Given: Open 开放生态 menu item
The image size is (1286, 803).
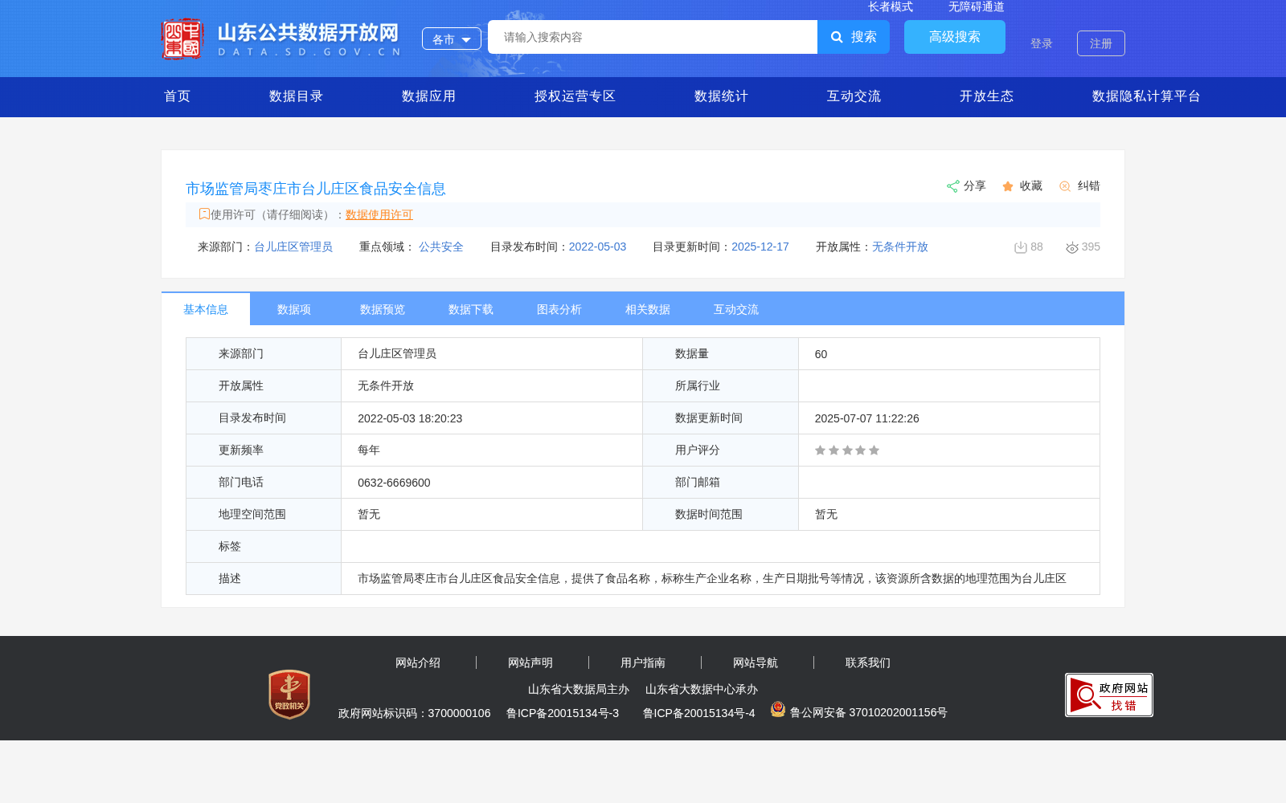Looking at the screenshot, I should pyautogui.click(x=987, y=96).
